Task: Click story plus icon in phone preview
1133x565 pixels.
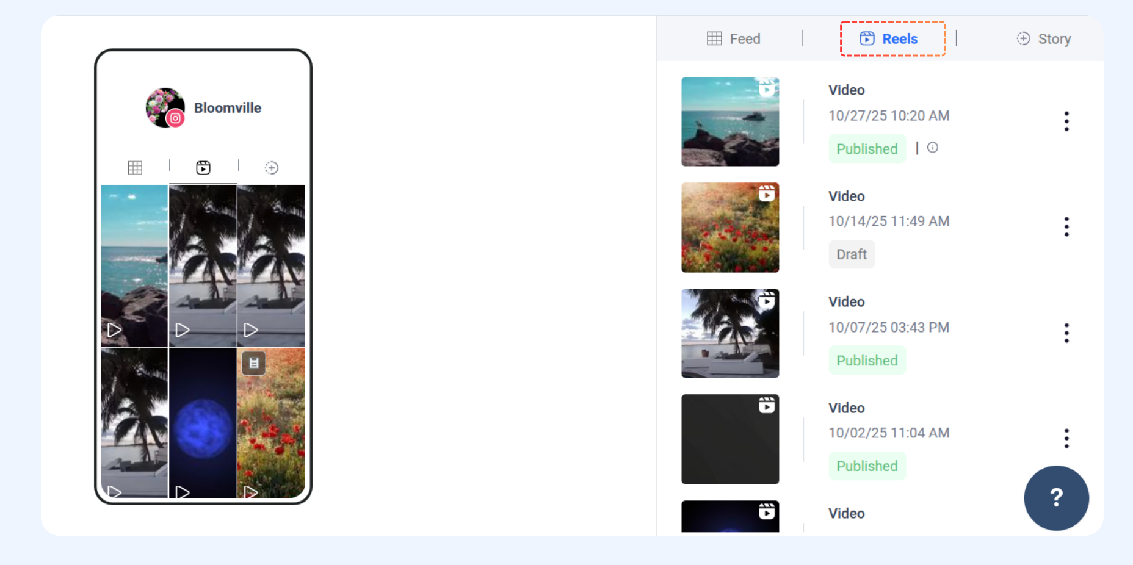Action: pos(272,168)
